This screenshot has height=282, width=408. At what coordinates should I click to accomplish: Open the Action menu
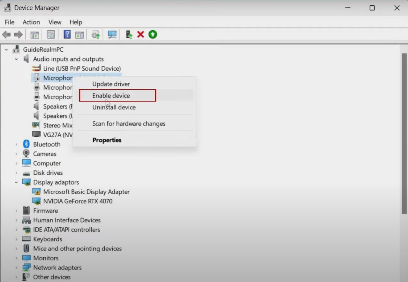[31, 22]
